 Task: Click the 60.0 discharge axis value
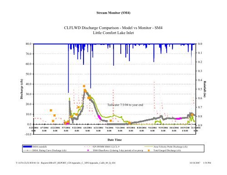pyautogui.click(x=29, y=64)
